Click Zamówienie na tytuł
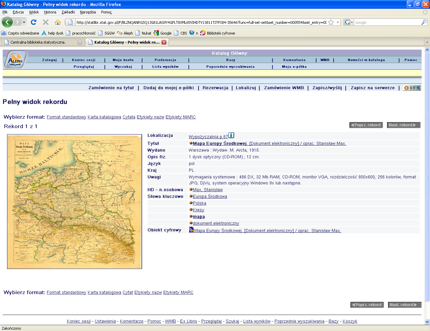The height and width of the screenshot is (331, 430). pyautogui.click(x=111, y=88)
